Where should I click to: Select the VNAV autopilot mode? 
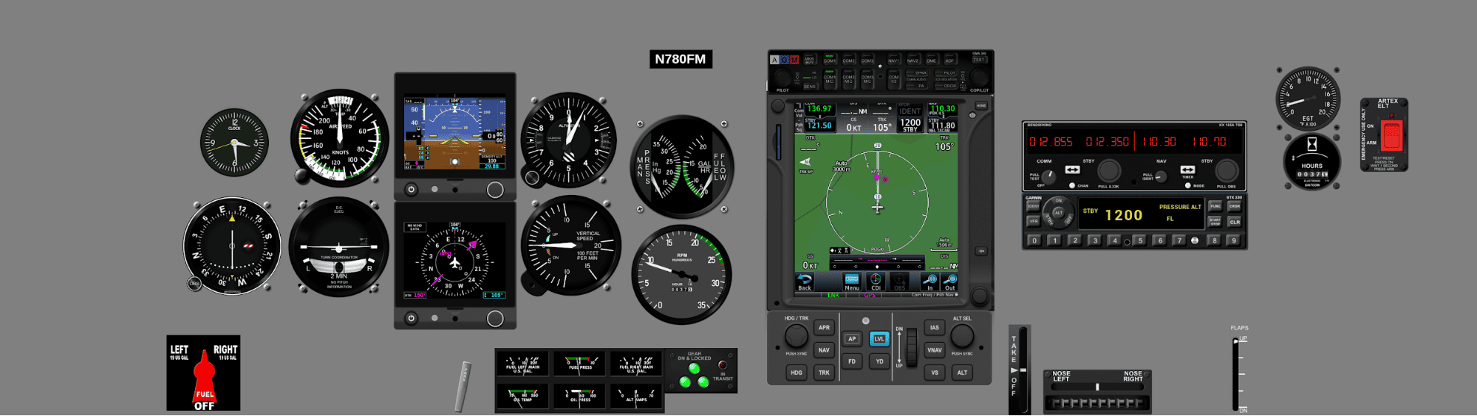click(x=935, y=350)
